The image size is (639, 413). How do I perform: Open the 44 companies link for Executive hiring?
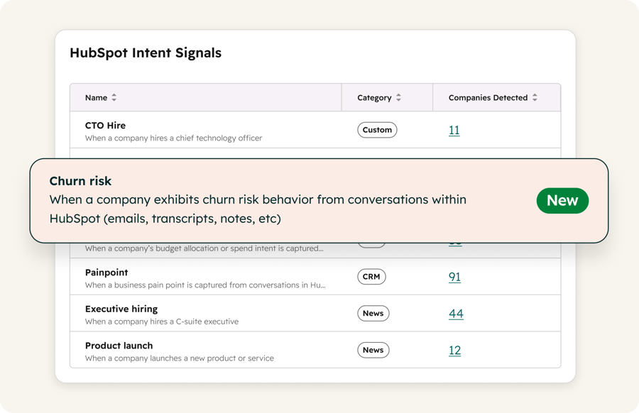456,314
